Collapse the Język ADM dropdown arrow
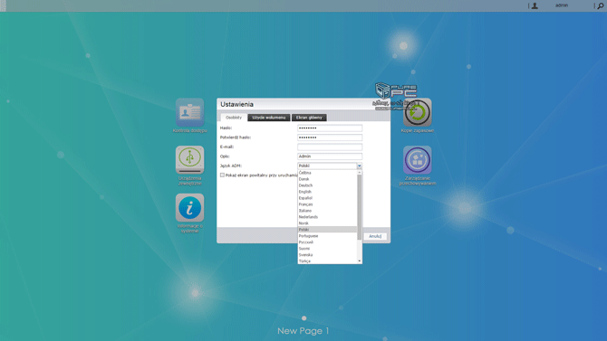Screen dimensions: 607x341 [360, 166]
